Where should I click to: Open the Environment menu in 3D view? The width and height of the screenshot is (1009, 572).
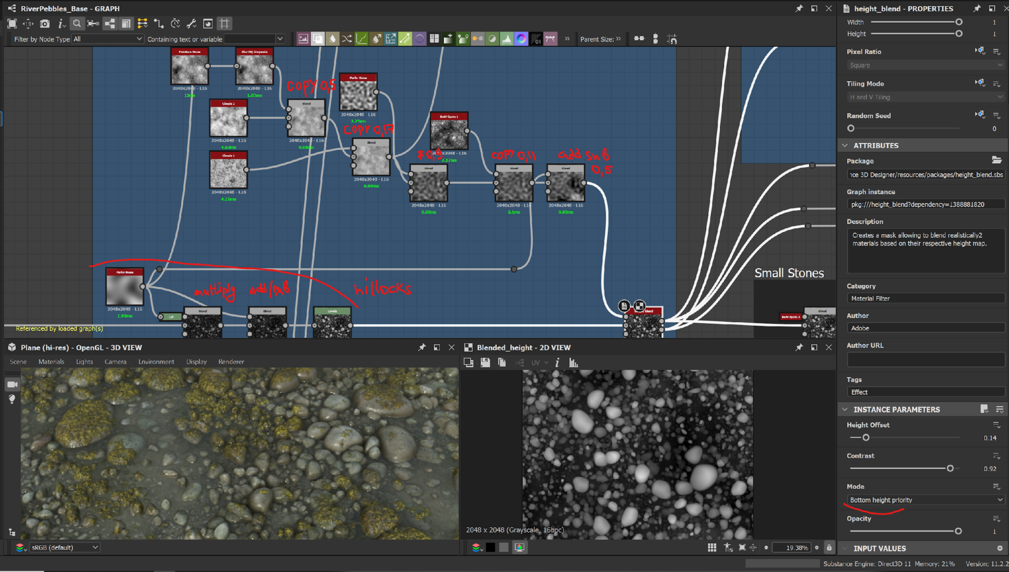click(x=156, y=362)
